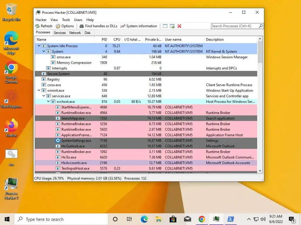Sort by the Name column header
301x225 pixels.
64,40
